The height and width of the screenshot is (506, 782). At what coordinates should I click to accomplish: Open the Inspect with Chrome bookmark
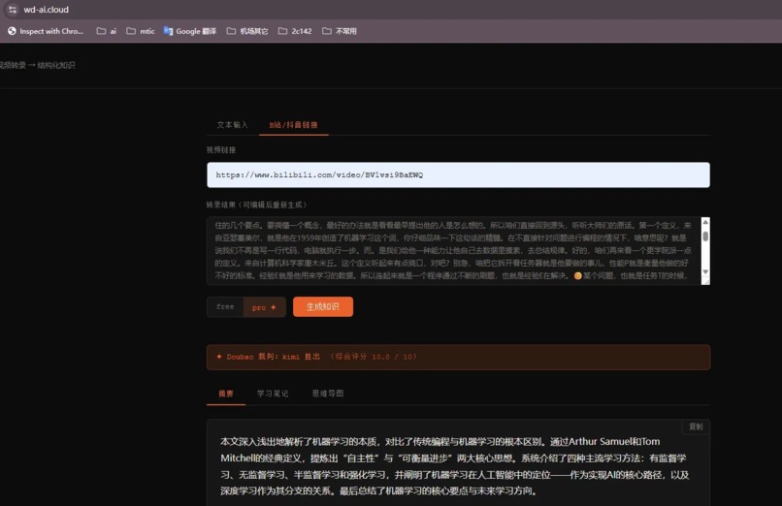point(46,31)
